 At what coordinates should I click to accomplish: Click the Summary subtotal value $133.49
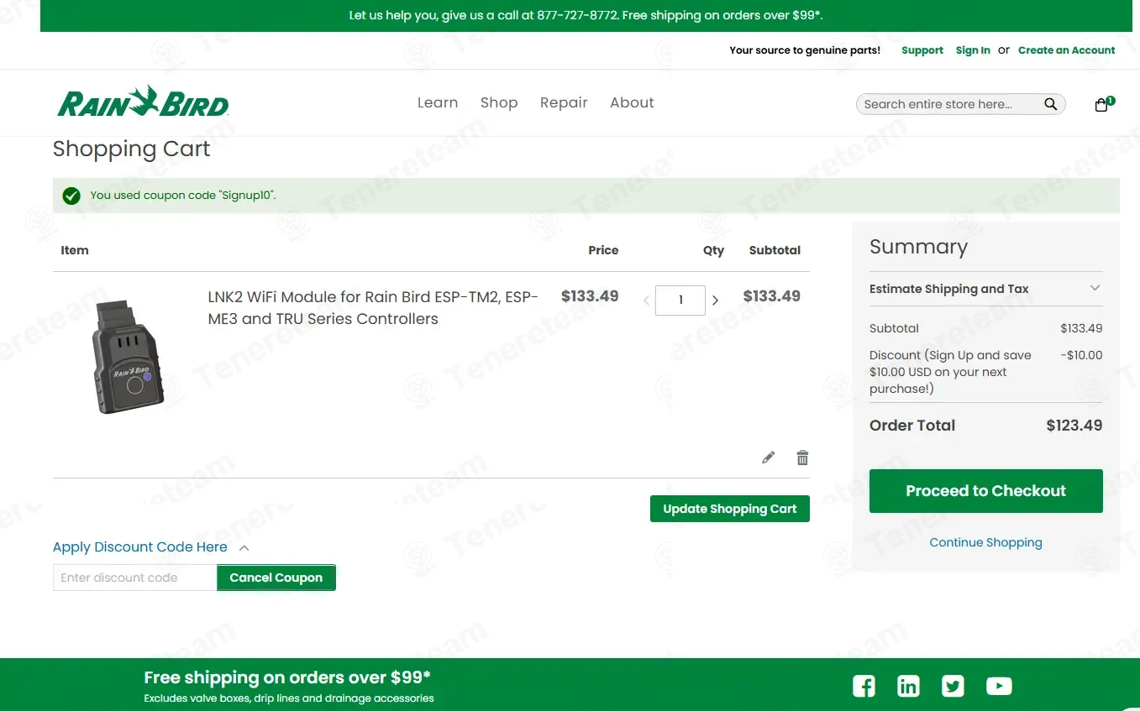pos(1081,328)
